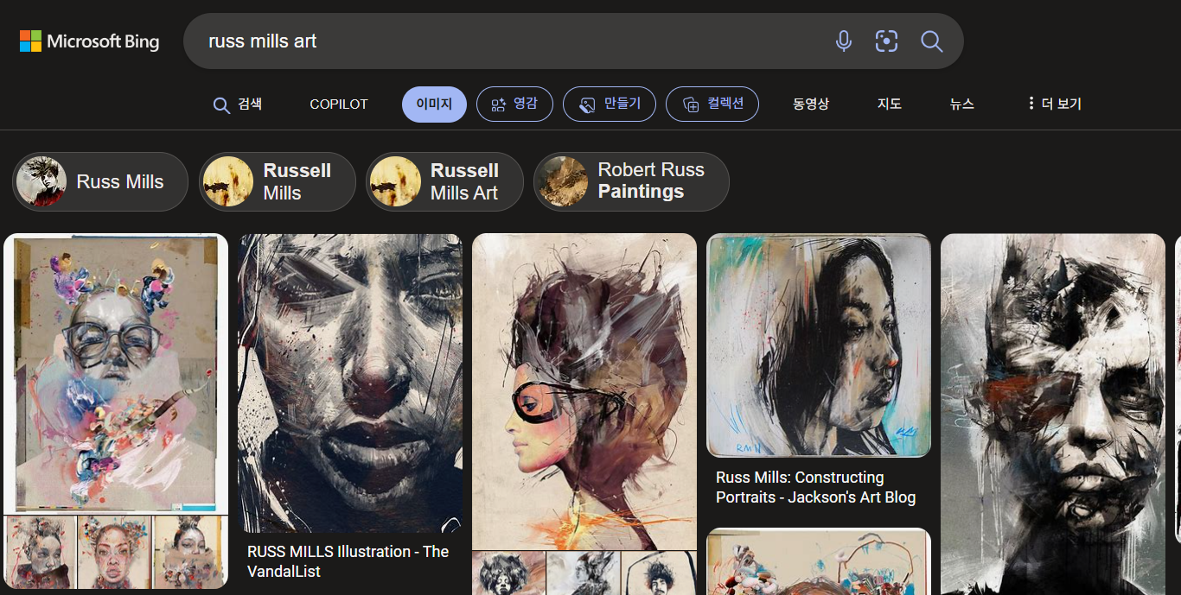Start voice search with the microphone icon
This screenshot has height=595, width=1181.
click(844, 41)
